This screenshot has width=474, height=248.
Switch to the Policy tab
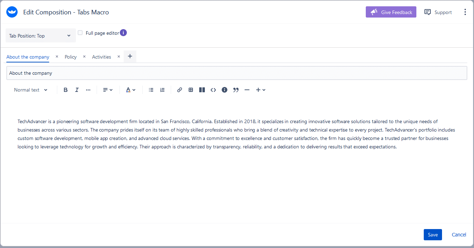click(70, 56)
